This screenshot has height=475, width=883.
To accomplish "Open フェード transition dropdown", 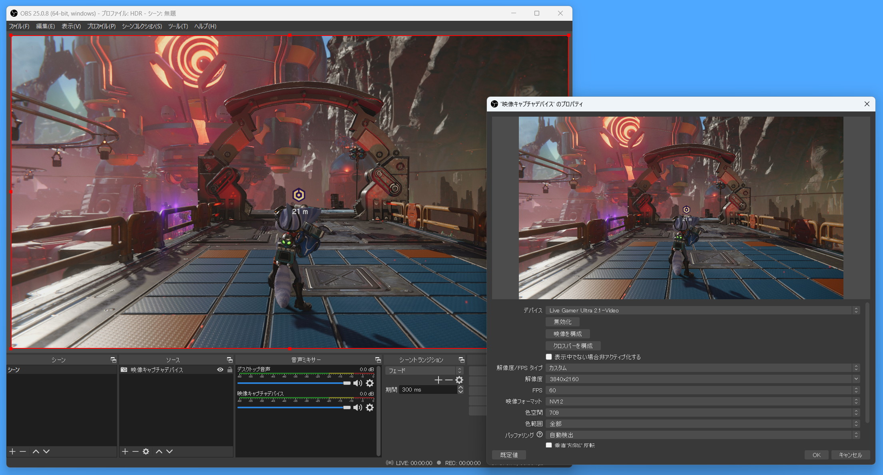I will click(x=424, y=371).
